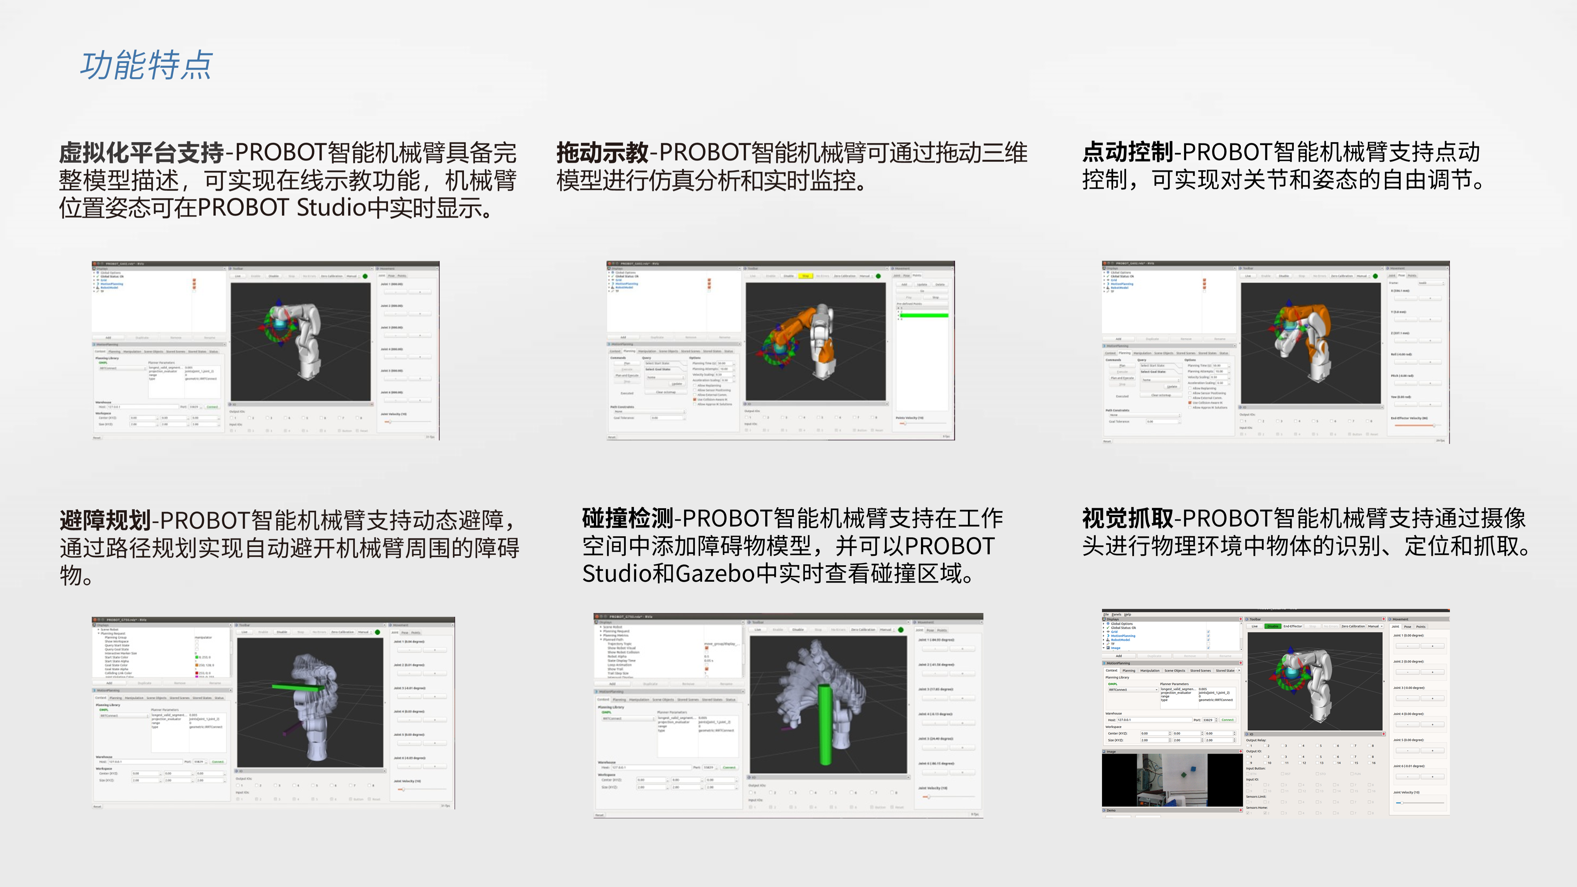Click Plan and Execute in 点动控制 screenshot
1577x887 pixels.
click(1122, 378)
